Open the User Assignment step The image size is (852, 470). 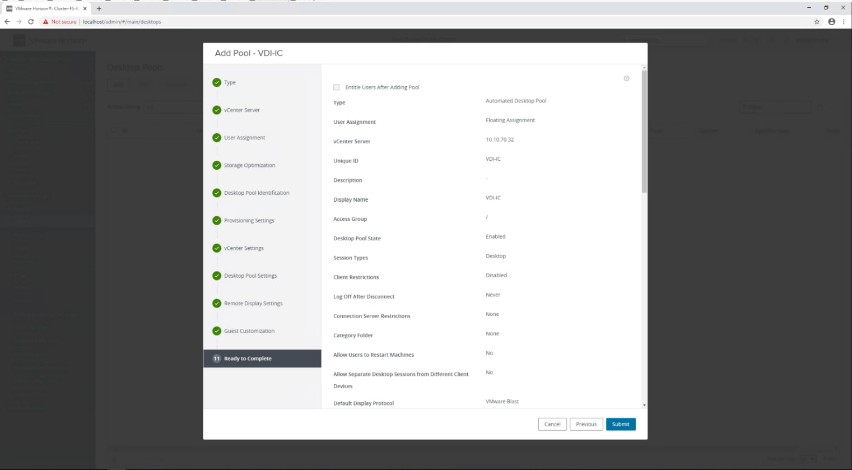(x=245, y=138)
